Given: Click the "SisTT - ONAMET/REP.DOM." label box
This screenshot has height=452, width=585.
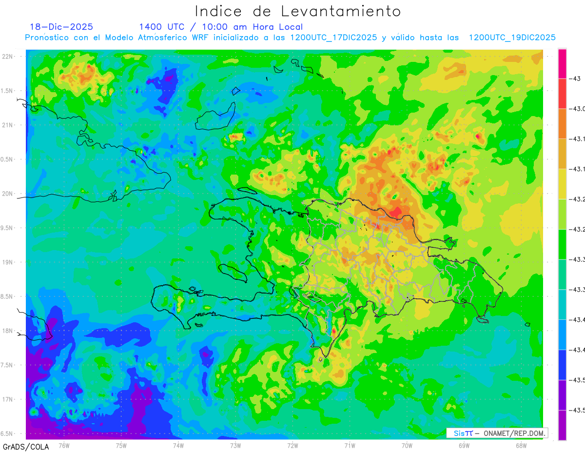Looking at the screenshot, I should 497,433.
